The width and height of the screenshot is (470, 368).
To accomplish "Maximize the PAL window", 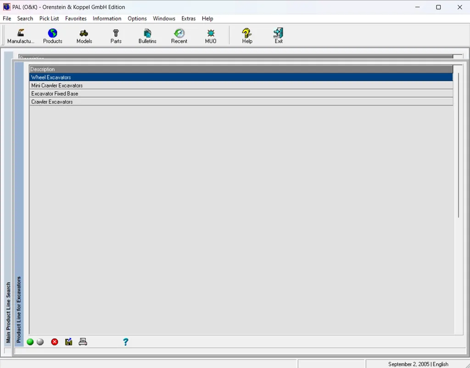I will coord(438,7).
